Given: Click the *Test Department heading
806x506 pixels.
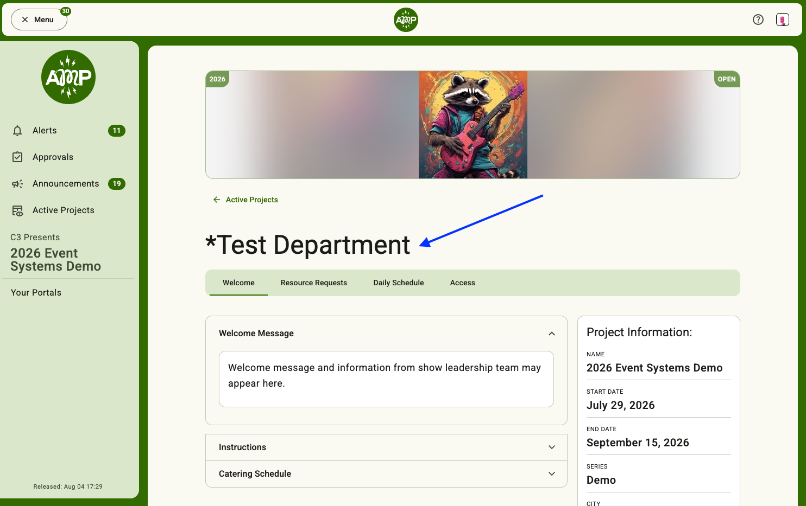Looking at the screenshot, I should click(x=308, y=245).
